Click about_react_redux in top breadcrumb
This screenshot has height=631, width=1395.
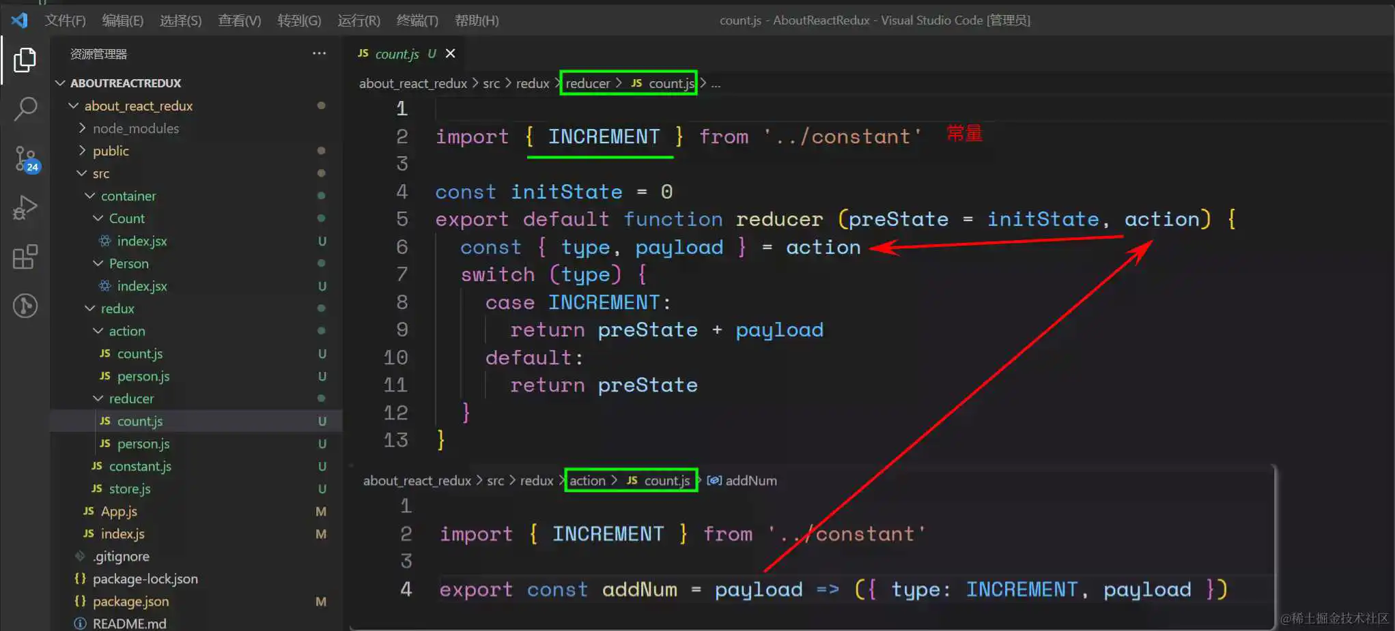[x=413, y=83]
